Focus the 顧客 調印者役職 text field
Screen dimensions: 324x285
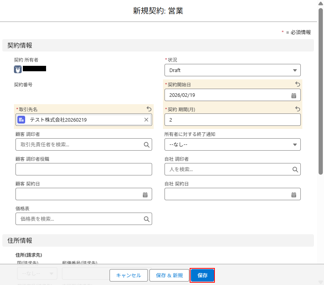pyautogui.click(x=84, y=169)
